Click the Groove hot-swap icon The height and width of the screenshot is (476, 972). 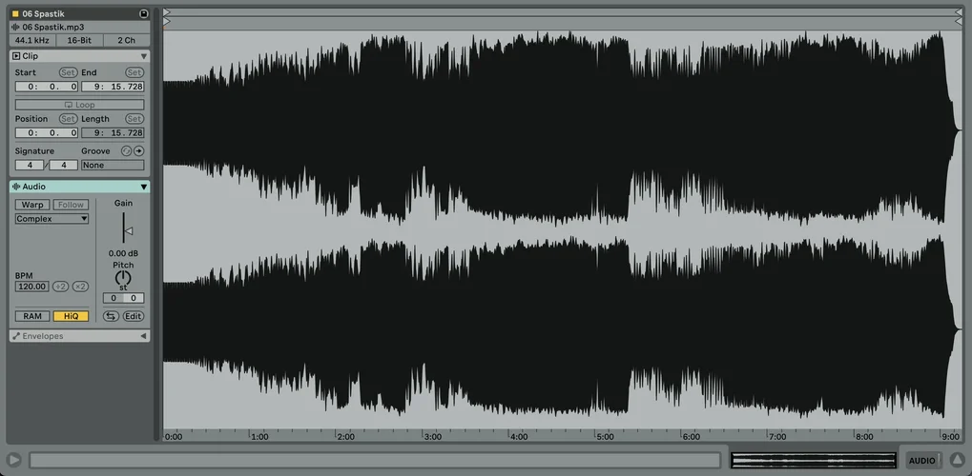pyautogui.click(x=127, y=151)
